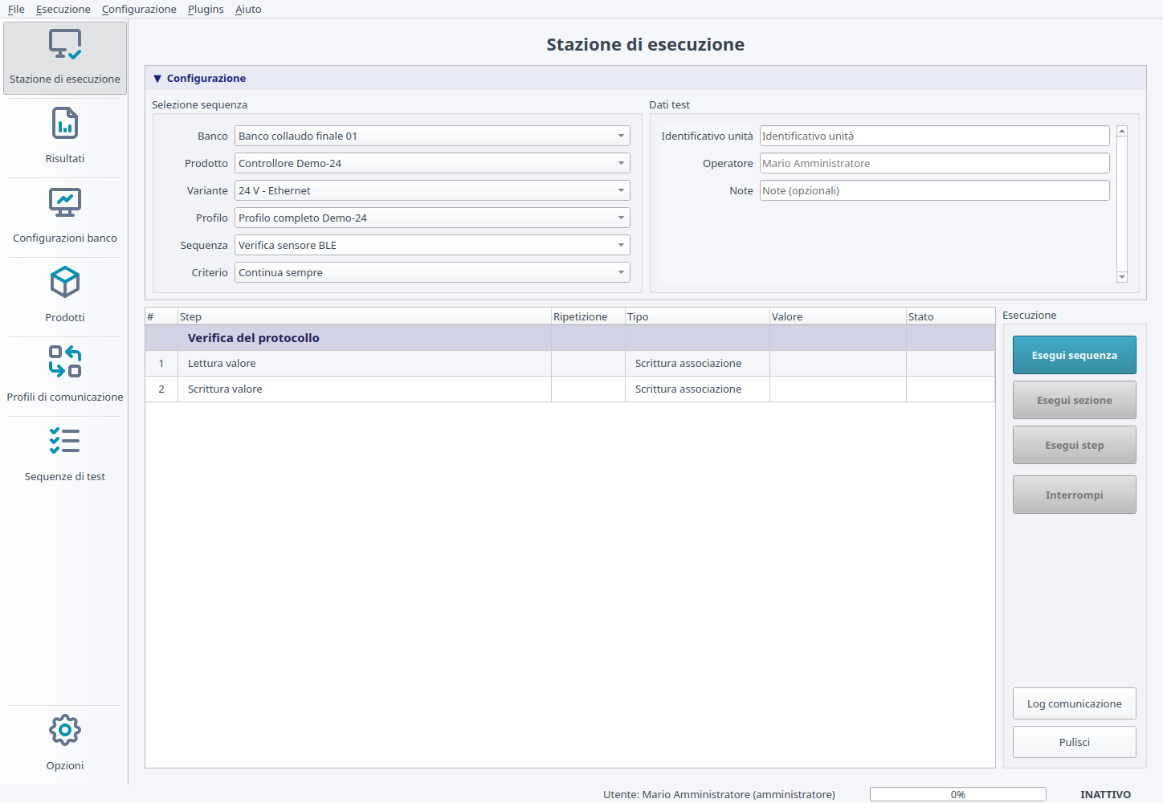
Task: Open the Opzioni gear icon
Action: click(65, 730)
